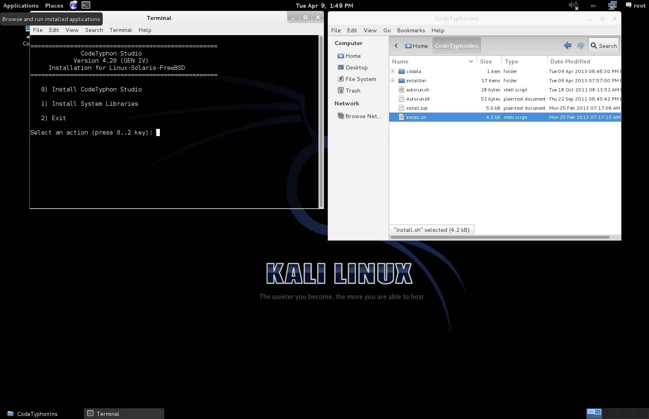Screen dimensions: 649x419
Task: Open file manager's Help menu
Action: click(x=438, y=30)
